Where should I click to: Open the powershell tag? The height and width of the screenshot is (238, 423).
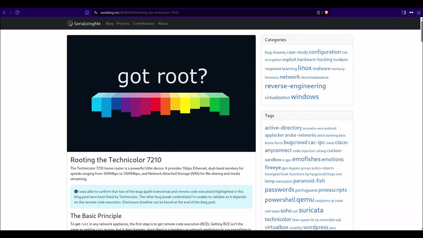pos(280,200)
